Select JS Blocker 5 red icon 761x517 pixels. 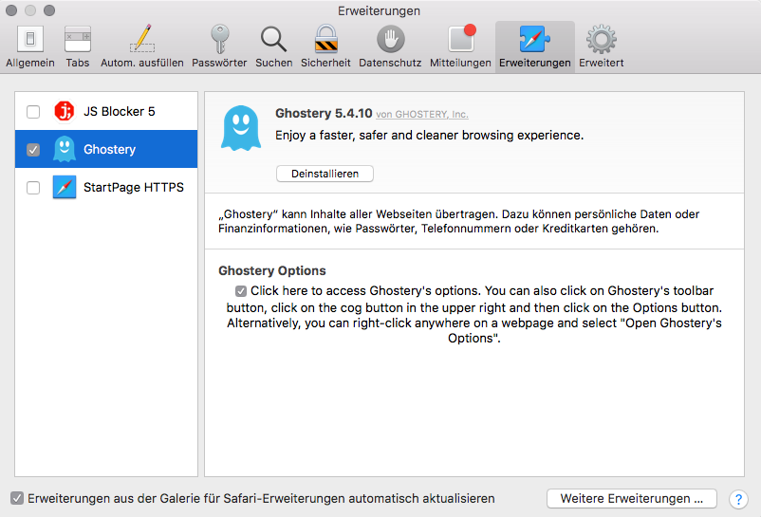pyautogui.click(x=65, y=111)
